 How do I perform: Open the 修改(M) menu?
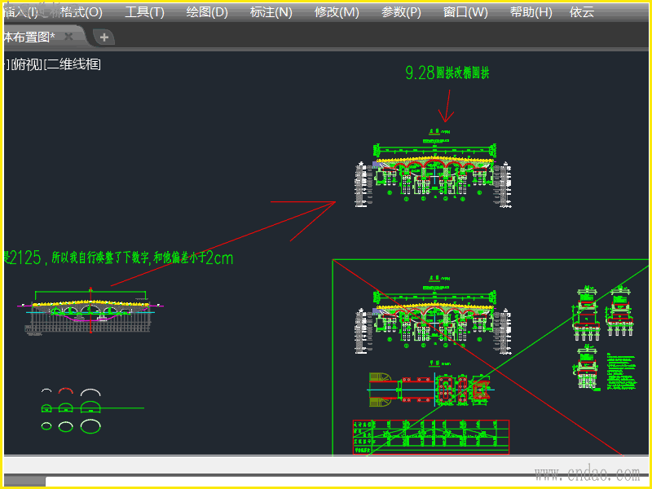tap(337, 12)
